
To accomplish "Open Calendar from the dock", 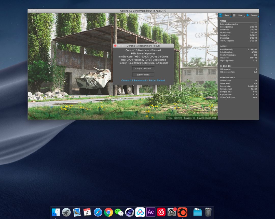I will coord(87,212).
